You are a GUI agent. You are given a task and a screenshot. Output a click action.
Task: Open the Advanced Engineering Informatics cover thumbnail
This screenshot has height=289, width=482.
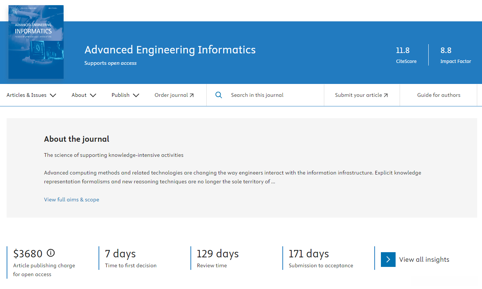(36, 42)
